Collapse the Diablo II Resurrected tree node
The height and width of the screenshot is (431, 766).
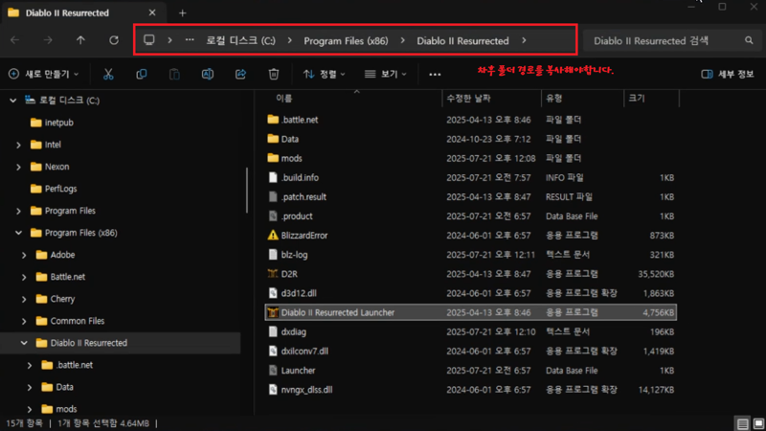point(24,343)
